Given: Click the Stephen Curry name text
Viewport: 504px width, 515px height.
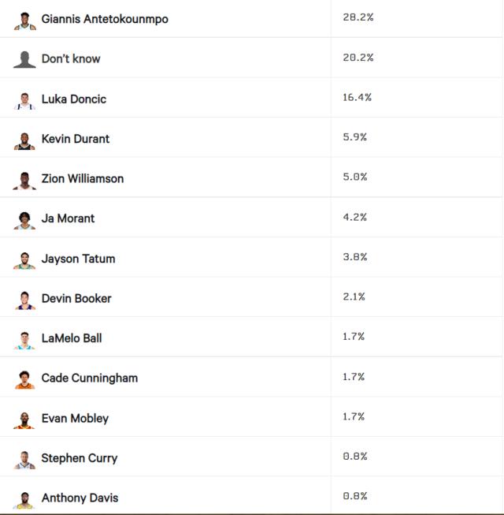Looking at the screenshot, I should click(80, 458).
